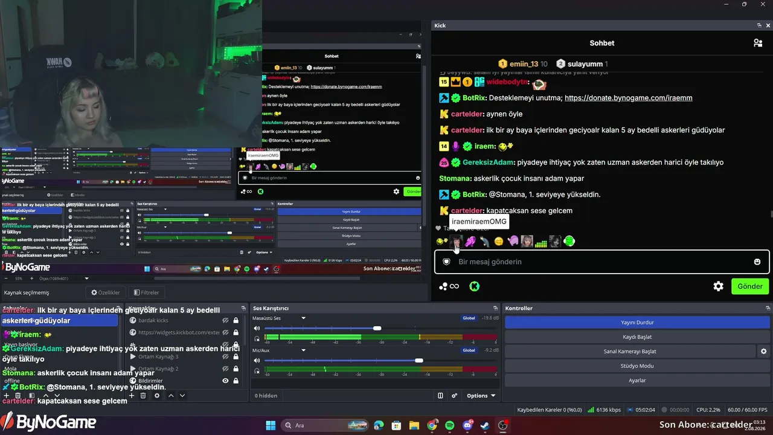Image resolution: width=773 pixels, height=435 pixels.
Task: Open Kick chat settings gear
Action: 718,286
